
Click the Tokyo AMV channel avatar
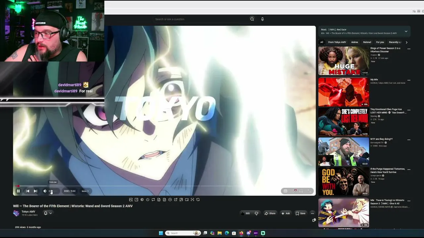(x=16, y=213)
